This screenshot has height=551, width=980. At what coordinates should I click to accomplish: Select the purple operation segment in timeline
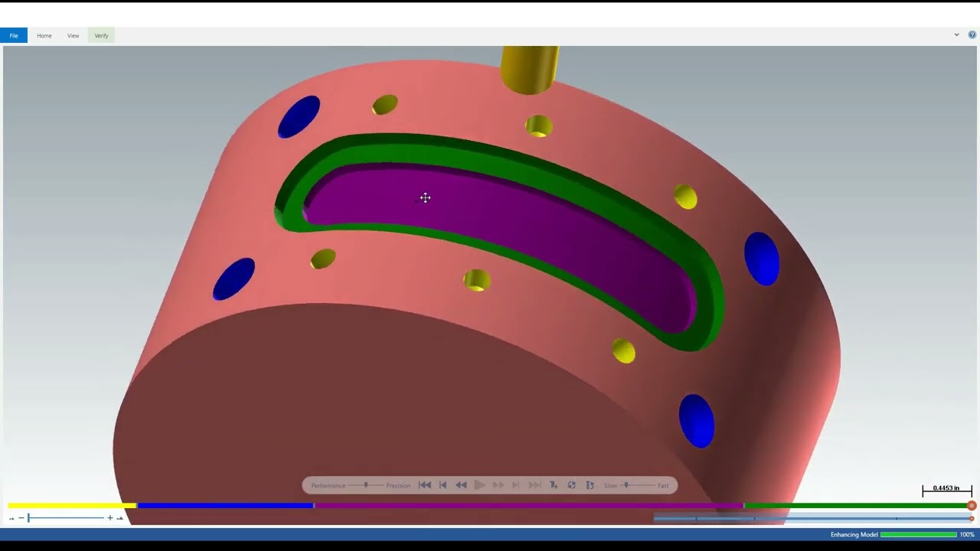[528, 506]
